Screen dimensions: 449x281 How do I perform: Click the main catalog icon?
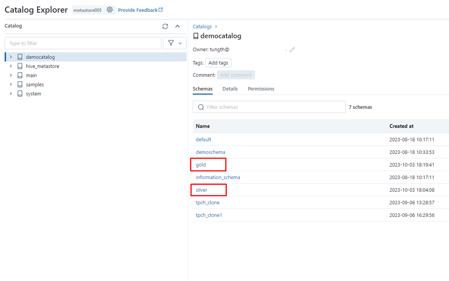20,75
